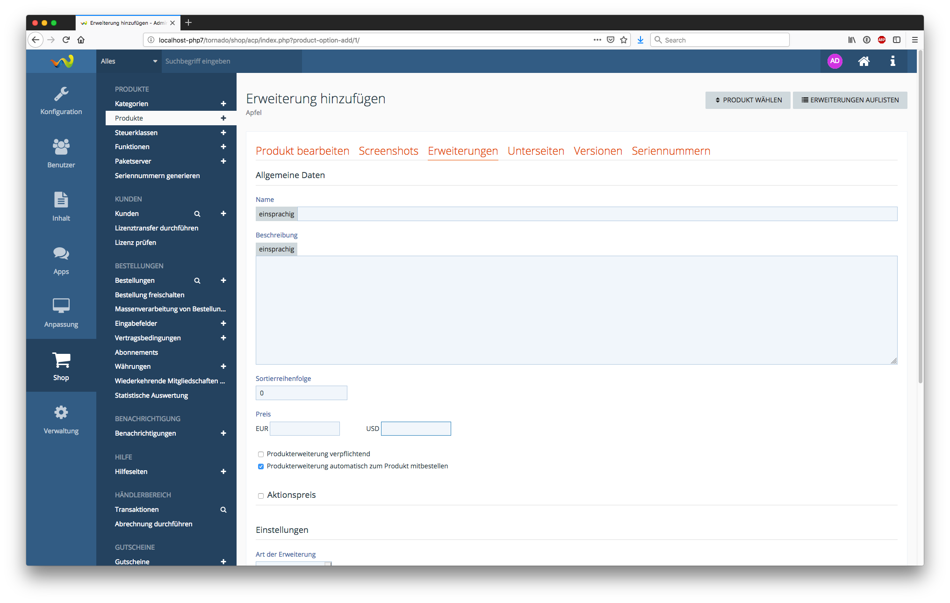Open the Alles search scope dropdown
The width and height of the screenshot is (950, 603).
[129, 61]
